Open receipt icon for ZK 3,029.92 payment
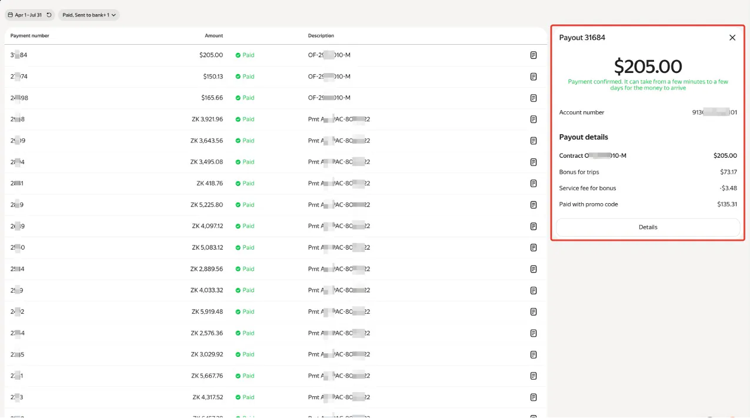This screenshot has height=418, width=750. pyautogui.click(x=534, y=354)
